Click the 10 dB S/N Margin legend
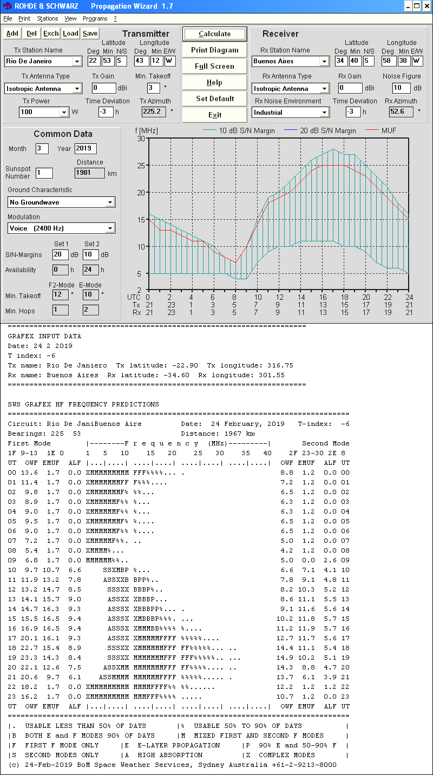This screenshot has width=433, height=775. tap(238, 130)
